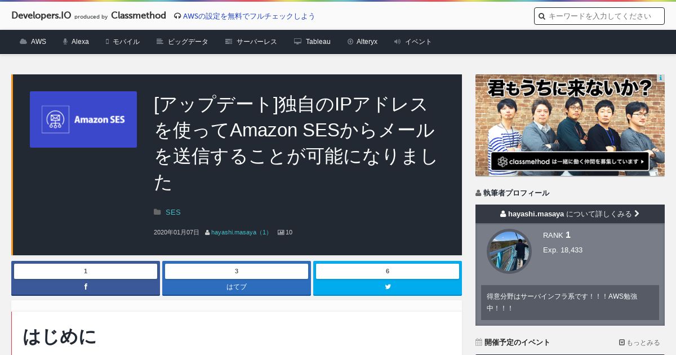The image size is (676, 355).
Task: Click the monitor icon beside Tableau
Action: click(298, 42)
